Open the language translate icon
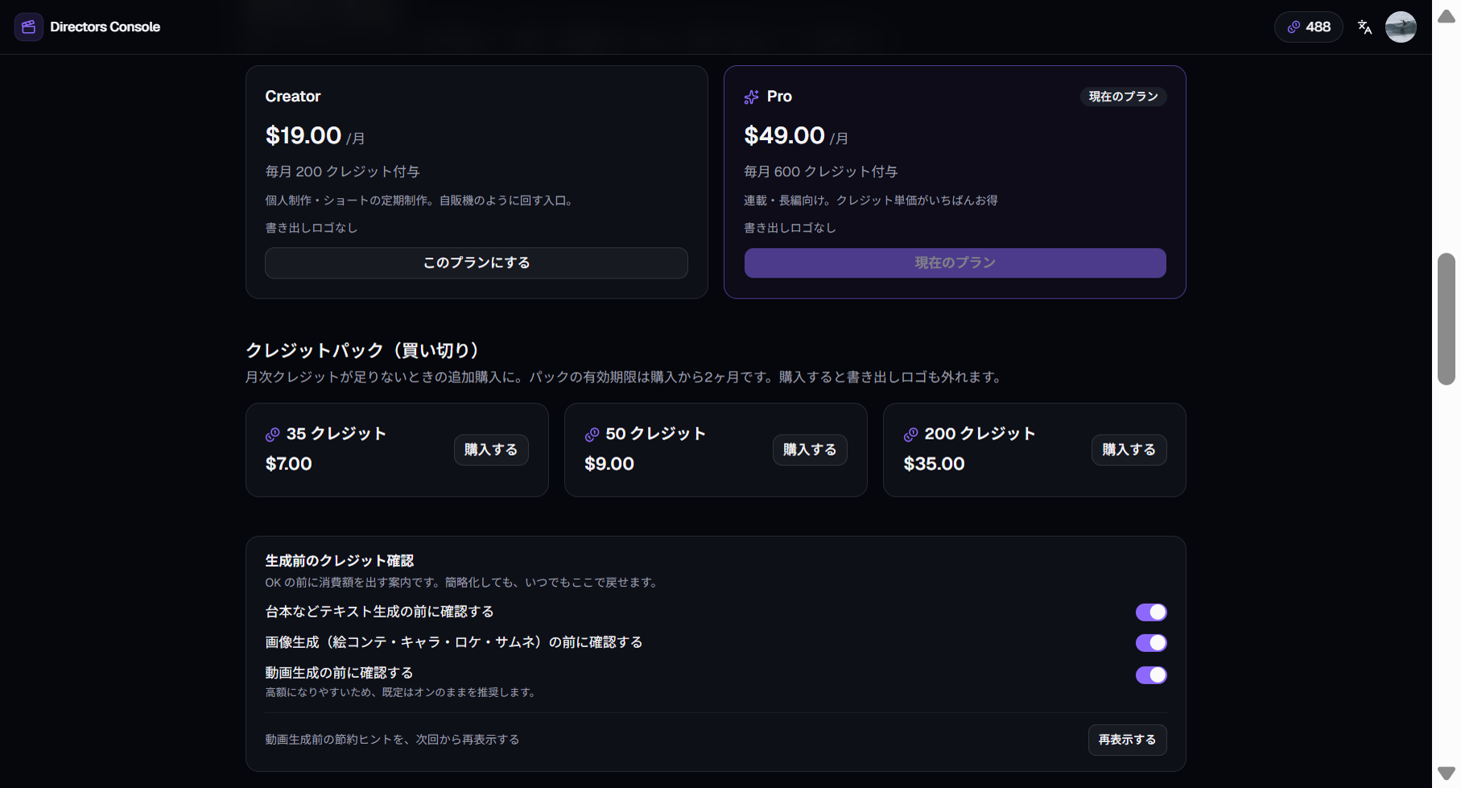 click(1364, 27)
